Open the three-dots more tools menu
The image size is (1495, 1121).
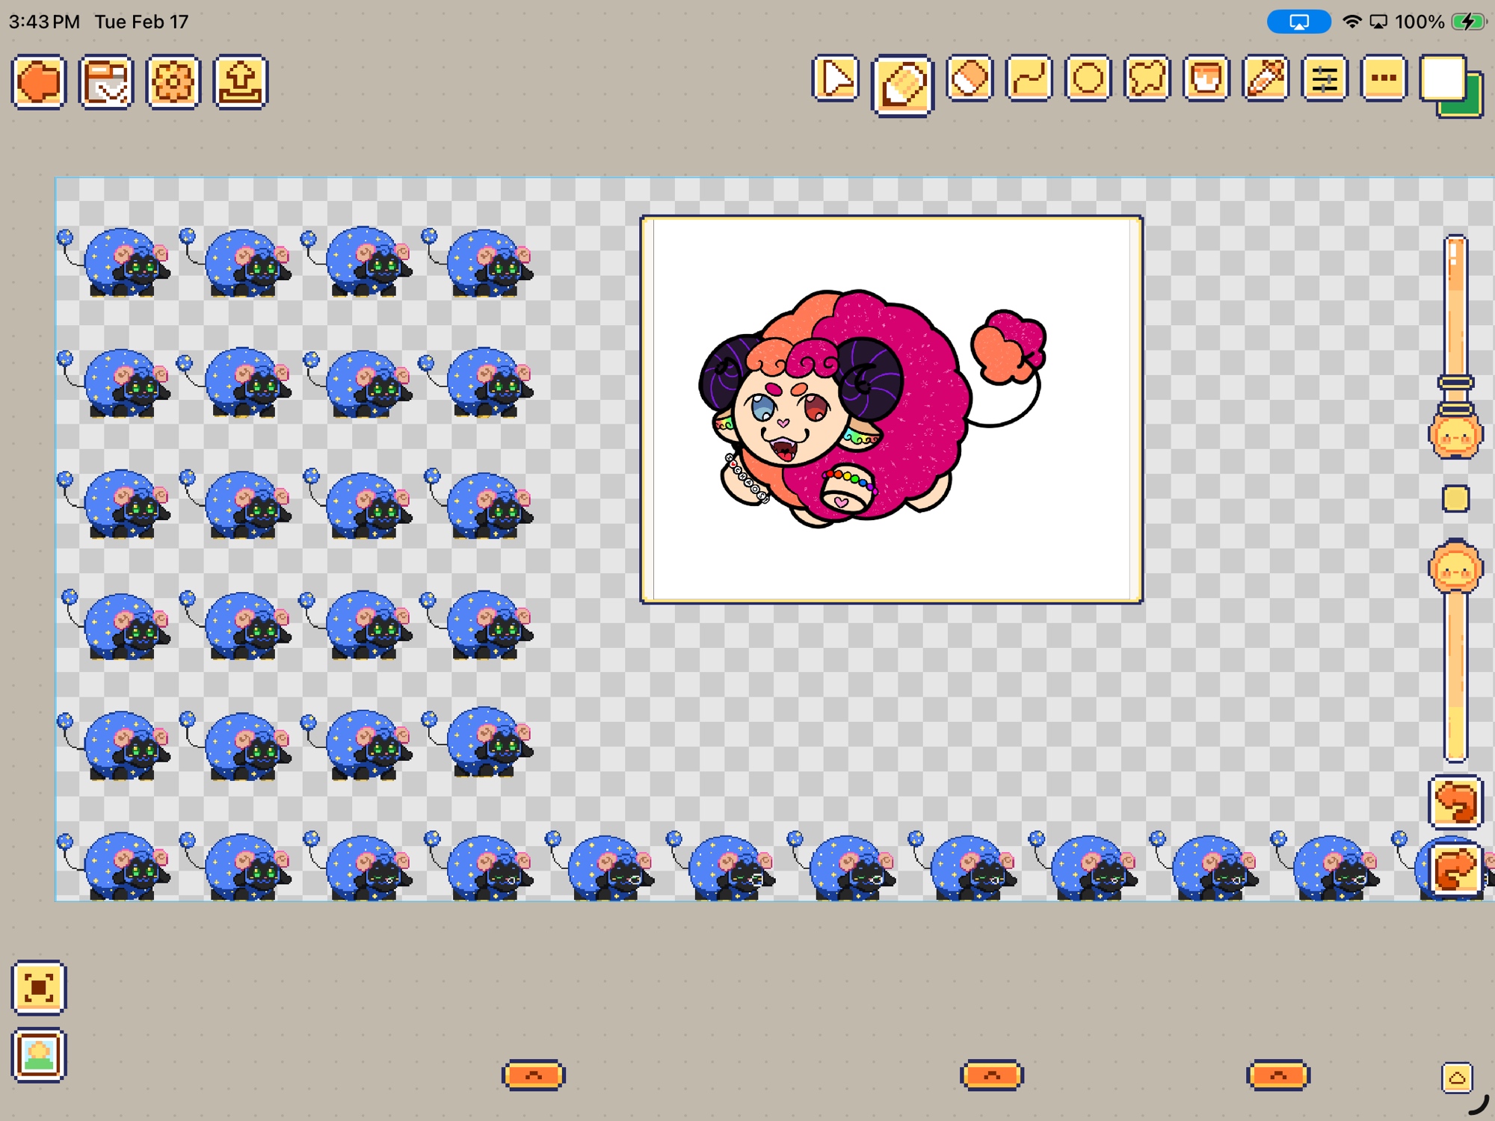[x=1384, y=78]
